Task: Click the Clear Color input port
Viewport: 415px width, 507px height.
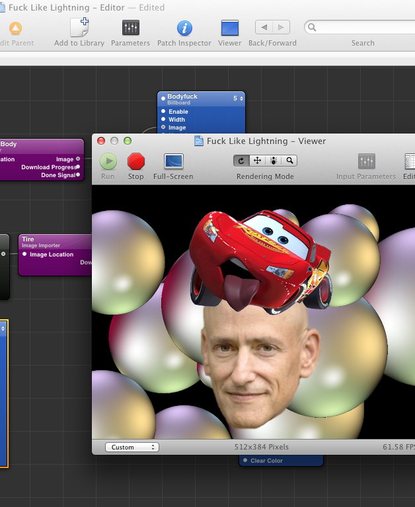Action: point(245,460)
